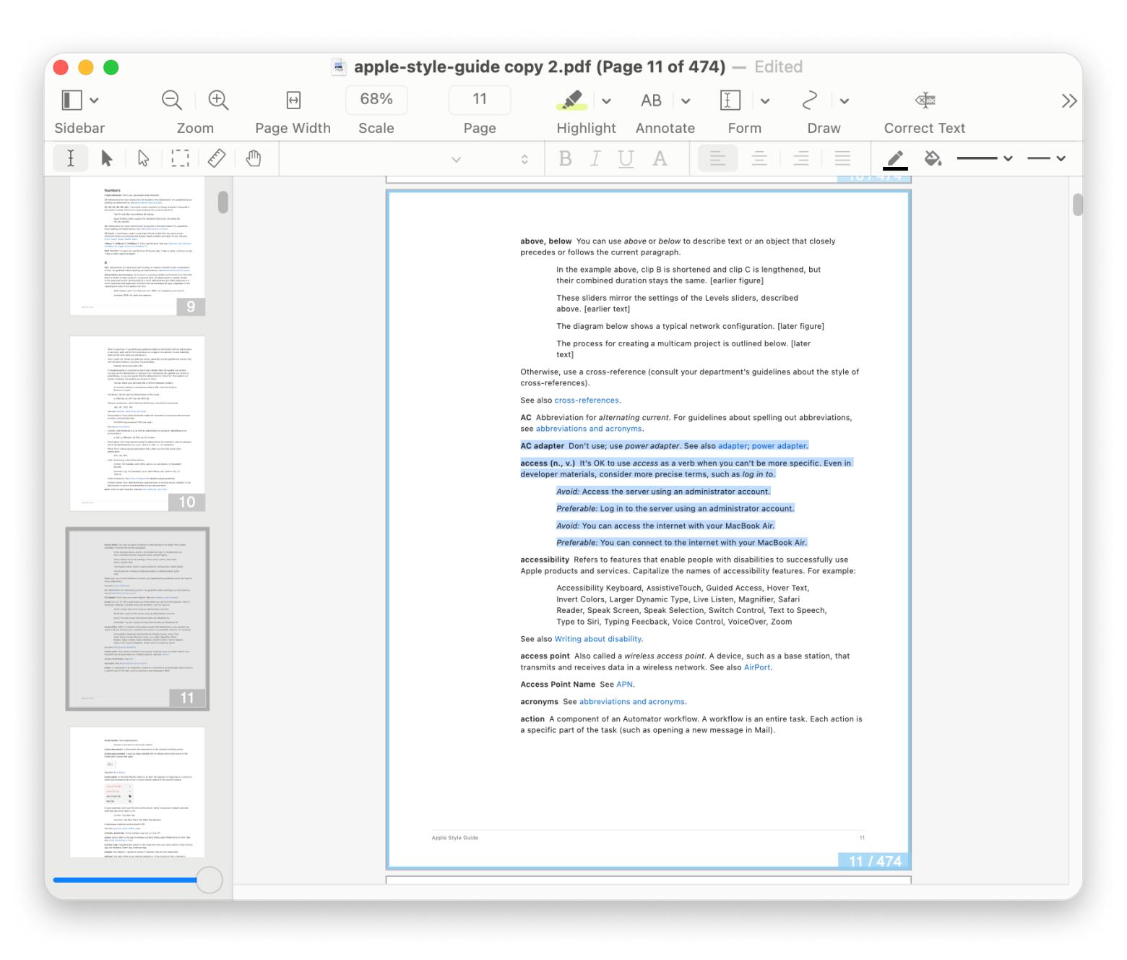Open the Highlight color dropdown arrow

point(607,100)
